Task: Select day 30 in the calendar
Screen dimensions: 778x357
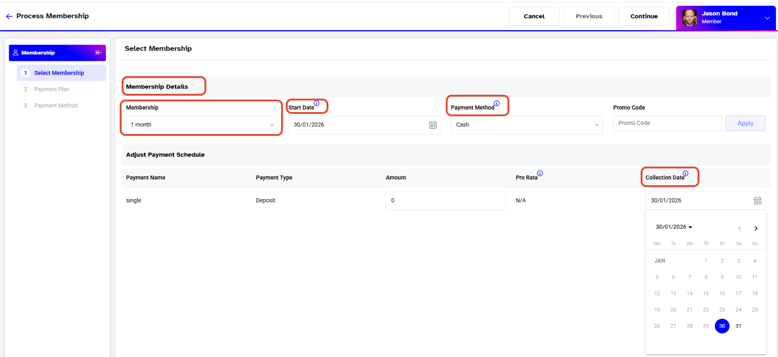Action: pos(722,326)
